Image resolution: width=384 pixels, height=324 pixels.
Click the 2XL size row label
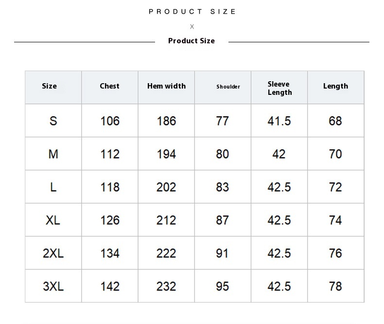pyautogui.click(x=53, y=253)
